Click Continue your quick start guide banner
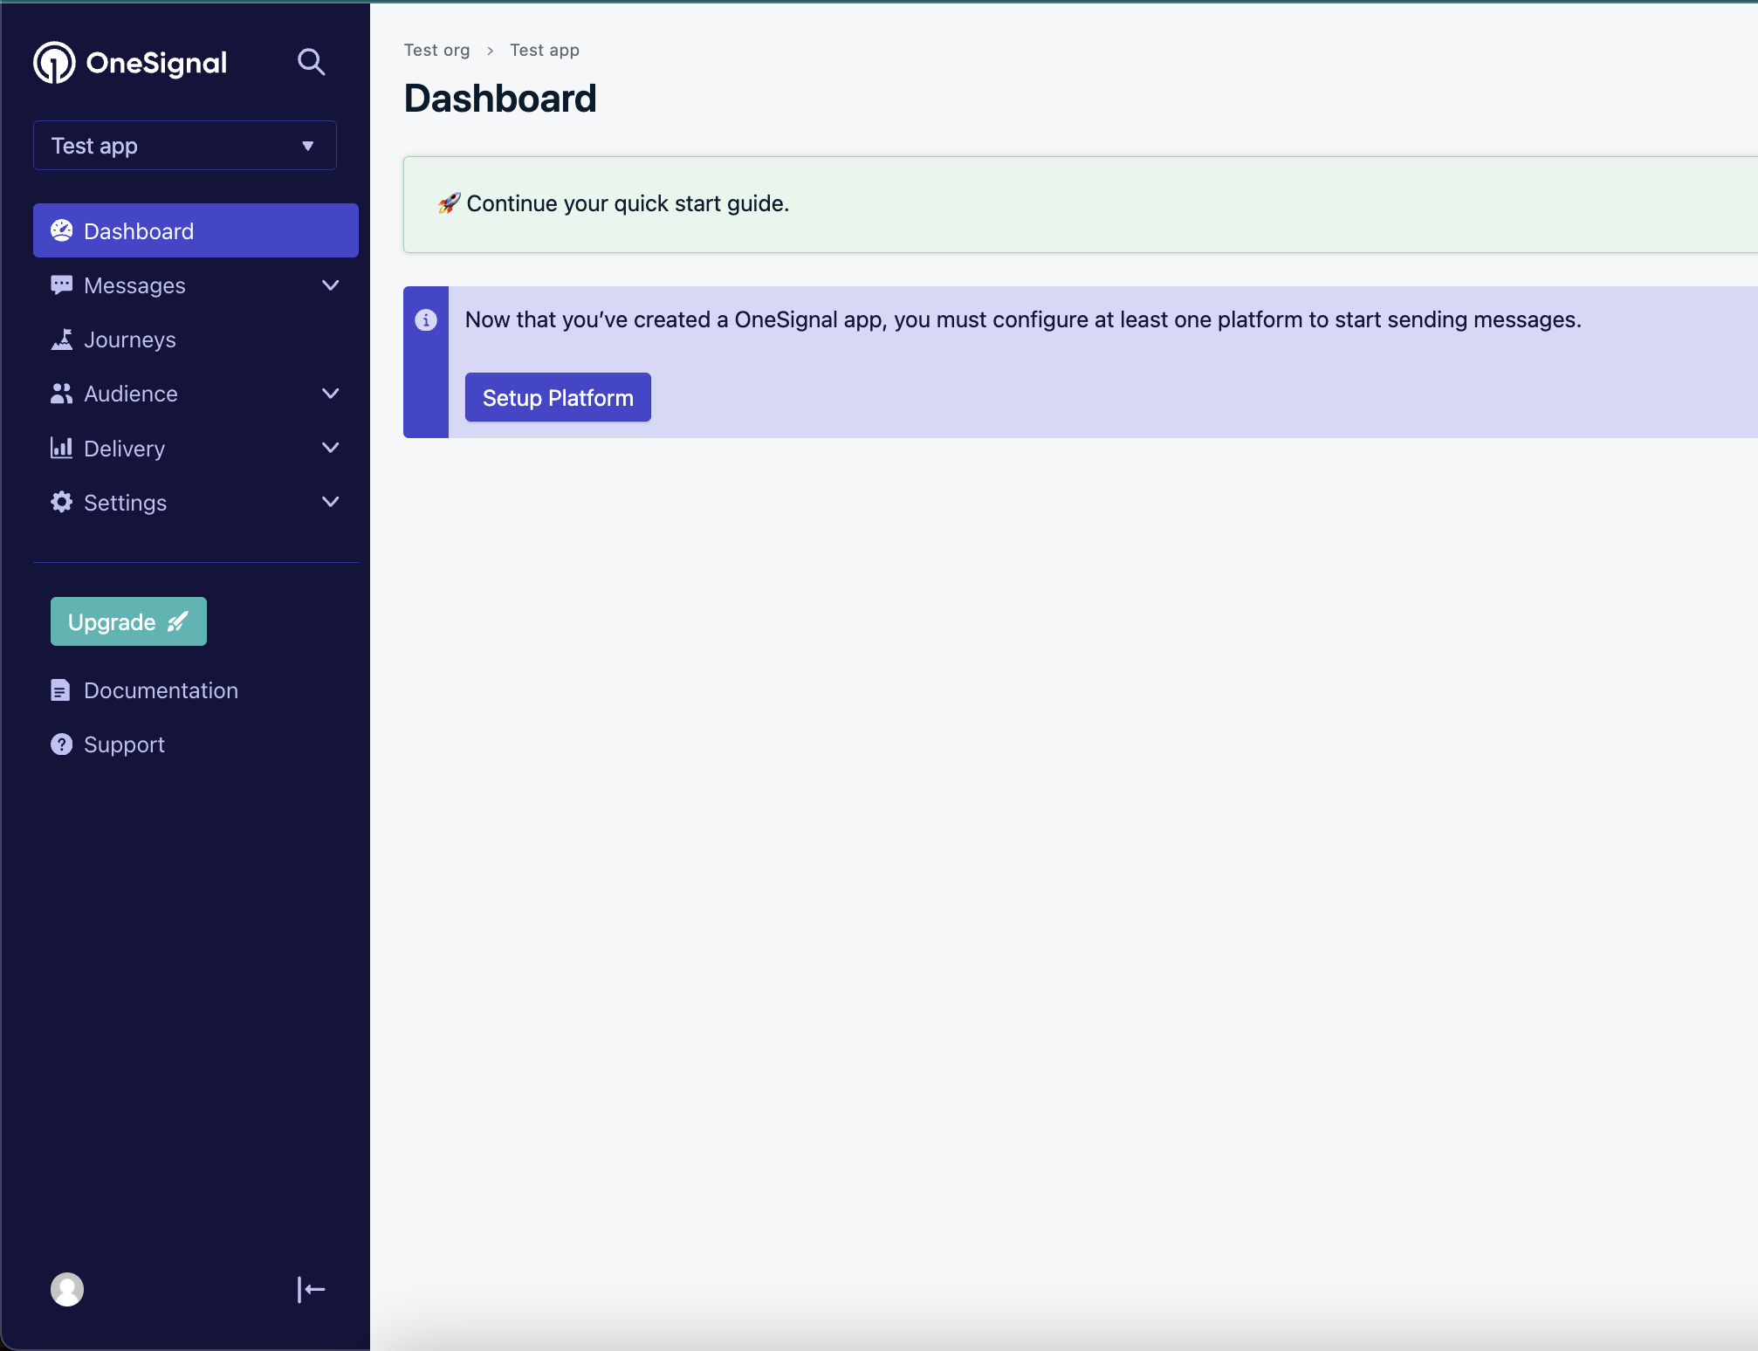 click(x=627, y=203)
